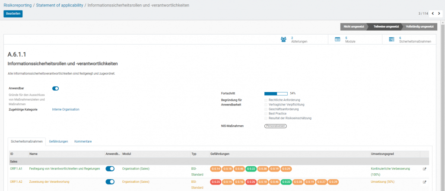This screenshot has width=445, height=191.
Task: Go to previous record arrow
Action: pyautogui.click(x=433, y=13)
